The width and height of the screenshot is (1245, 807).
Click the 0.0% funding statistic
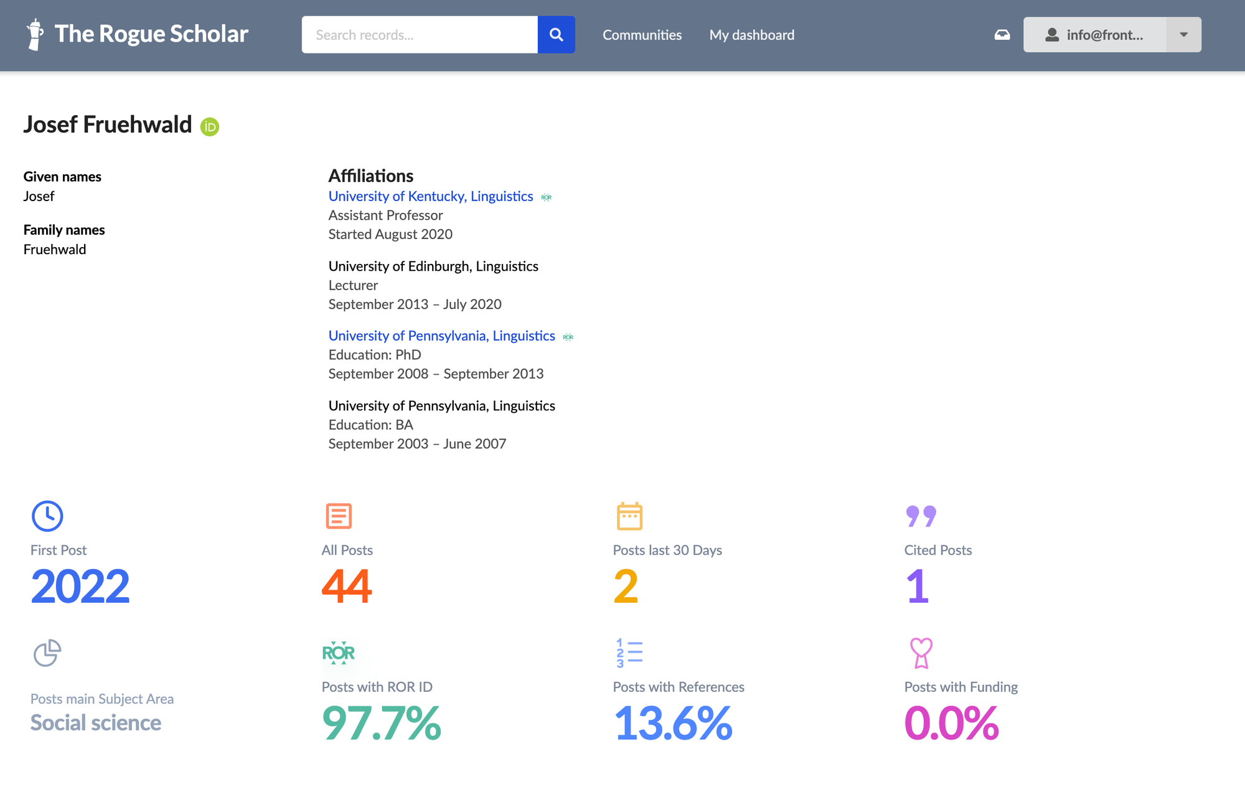click(x=952, y=724)
